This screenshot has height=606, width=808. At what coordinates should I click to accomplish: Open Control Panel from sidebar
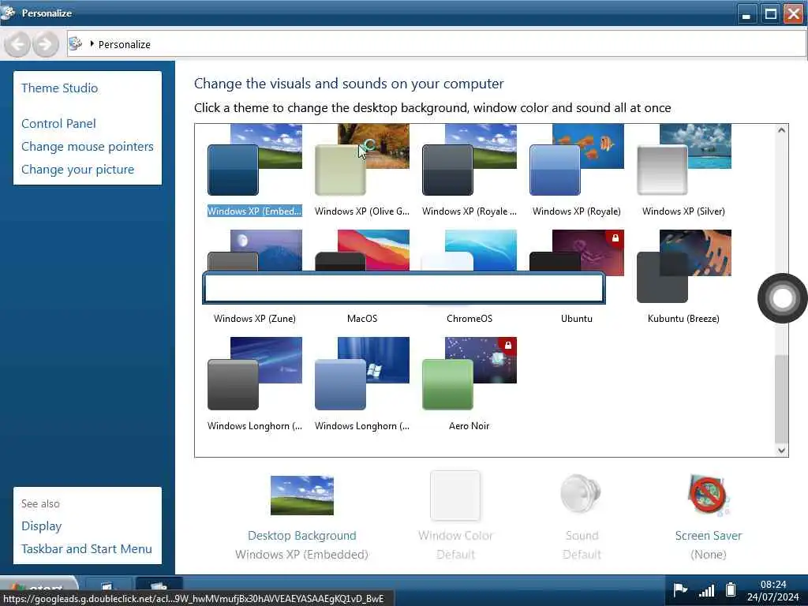58,124
